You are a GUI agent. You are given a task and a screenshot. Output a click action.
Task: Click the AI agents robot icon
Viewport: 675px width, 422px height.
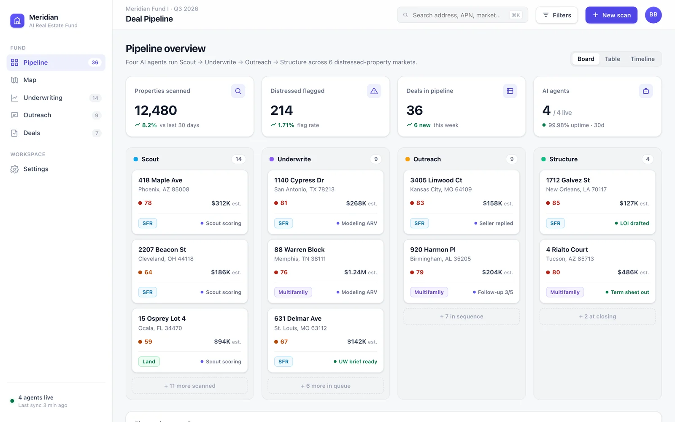pos(645,91)
